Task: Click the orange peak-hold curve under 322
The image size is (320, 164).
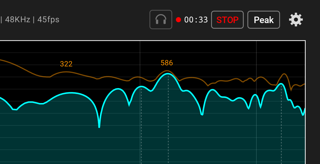Action: click(x=66, y=72)
